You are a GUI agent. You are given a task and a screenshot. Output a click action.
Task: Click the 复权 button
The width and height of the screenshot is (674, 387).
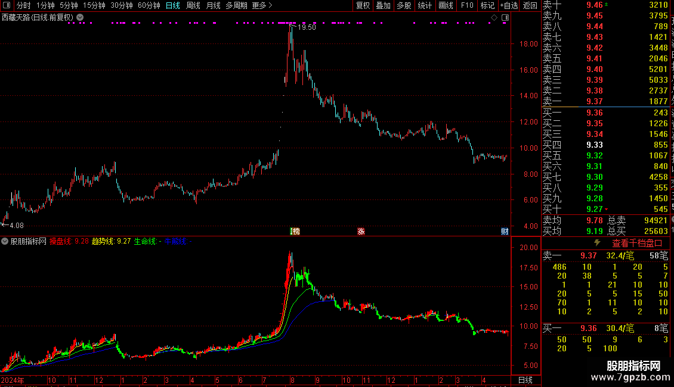[x=363, y=5]
